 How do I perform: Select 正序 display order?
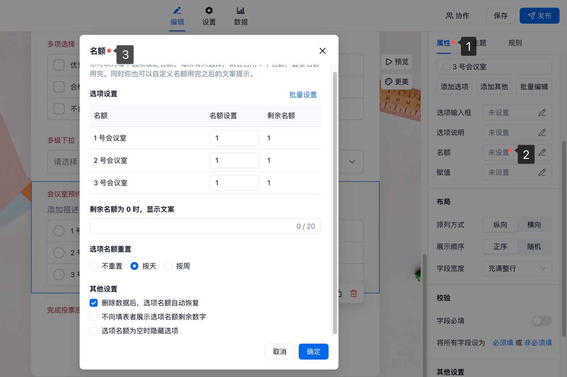point(500,247)
